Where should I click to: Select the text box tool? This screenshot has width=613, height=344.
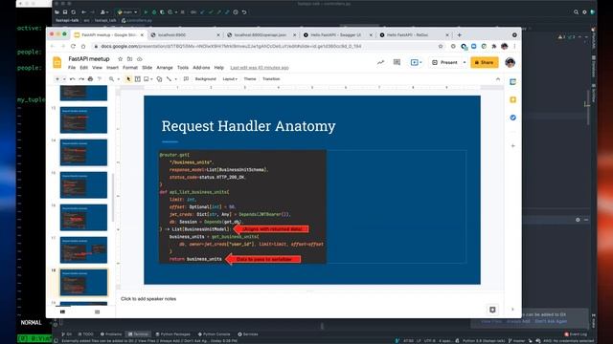(138, 79)
